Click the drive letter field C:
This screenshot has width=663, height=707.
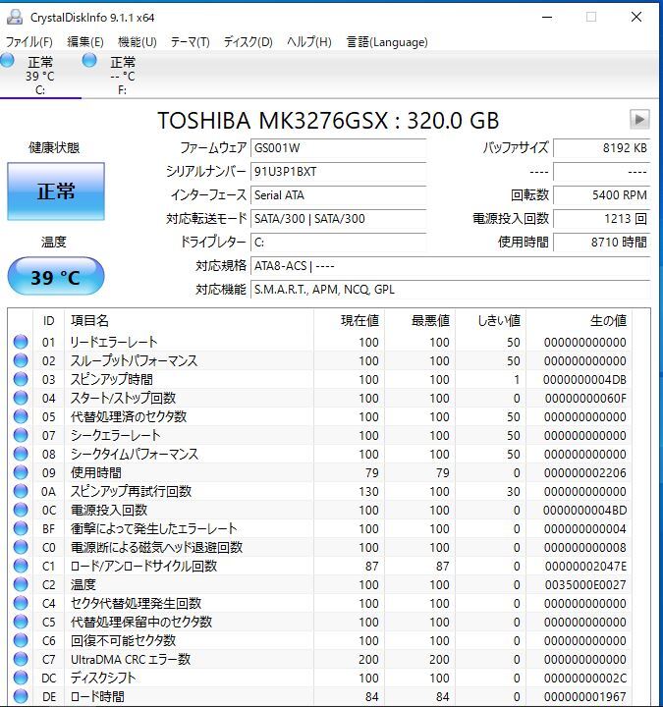338,243
